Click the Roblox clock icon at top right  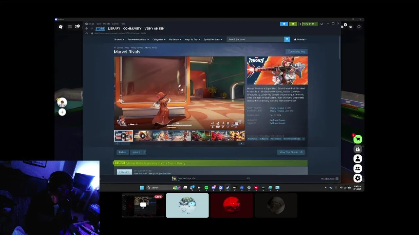(x=359, y=27)
